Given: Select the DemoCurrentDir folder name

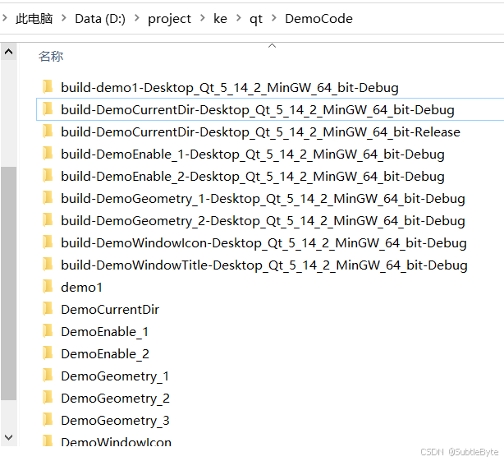Looking at the screenshot, I should pyautogui.click(x=110, y=310).
